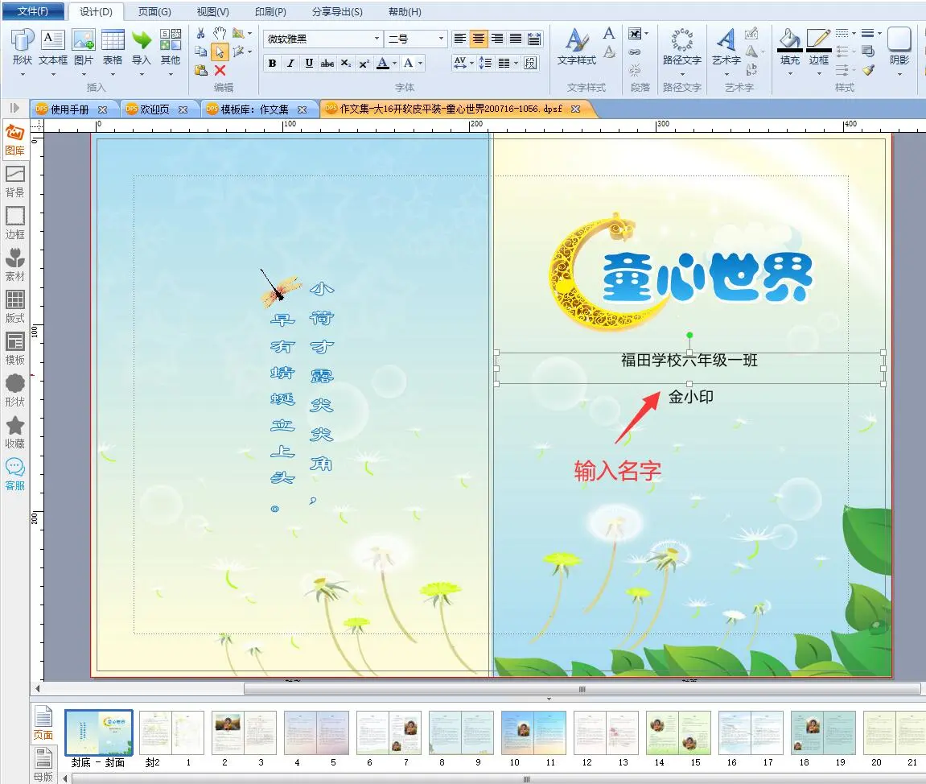
Task: Set center text alignment
Action: point(479,39)
